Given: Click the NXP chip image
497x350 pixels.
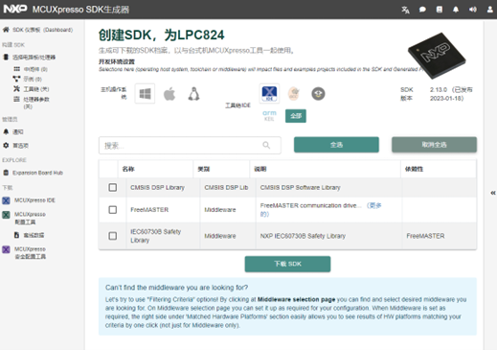Looking at the screenshot, I should 437,56.
